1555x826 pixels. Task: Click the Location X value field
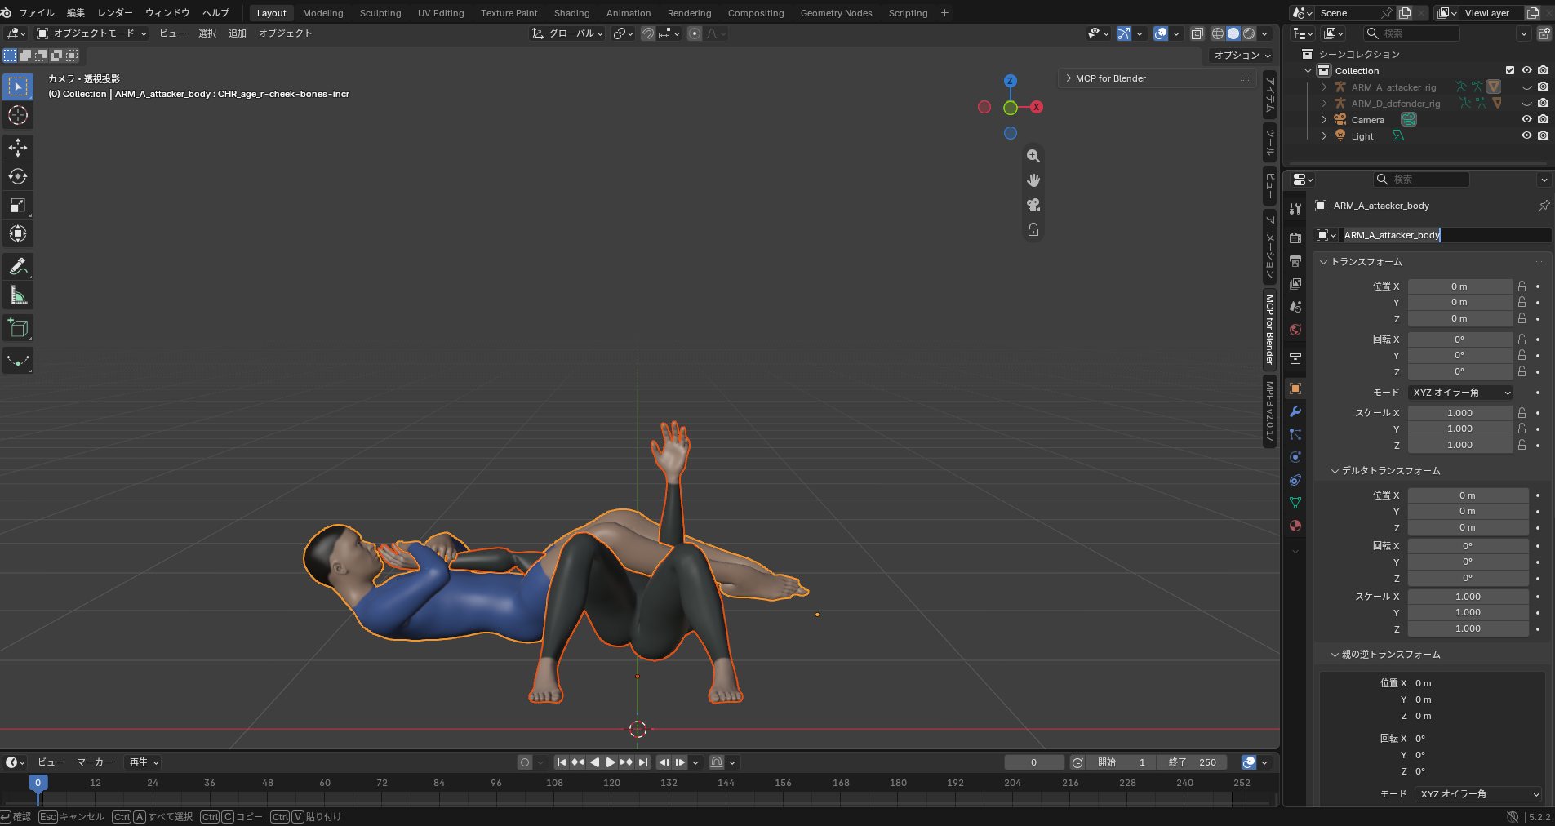pos(1459,286)
